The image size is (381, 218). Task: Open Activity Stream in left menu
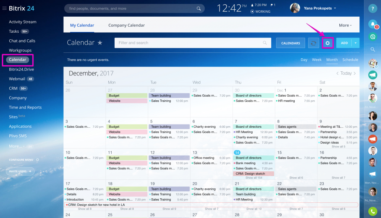point(23,22)
